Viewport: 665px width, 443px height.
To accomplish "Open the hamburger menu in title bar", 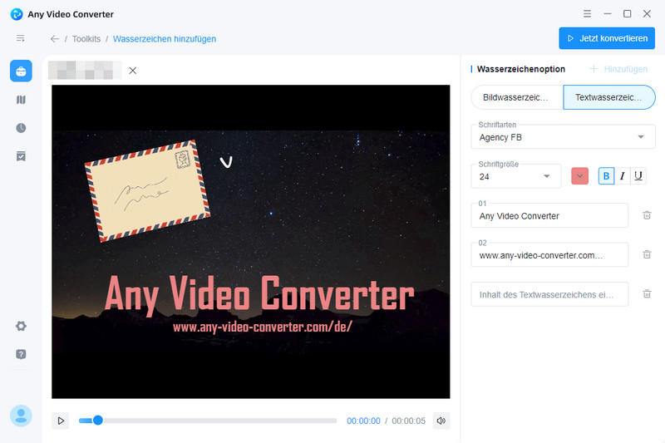I will [x=587, y=13].
